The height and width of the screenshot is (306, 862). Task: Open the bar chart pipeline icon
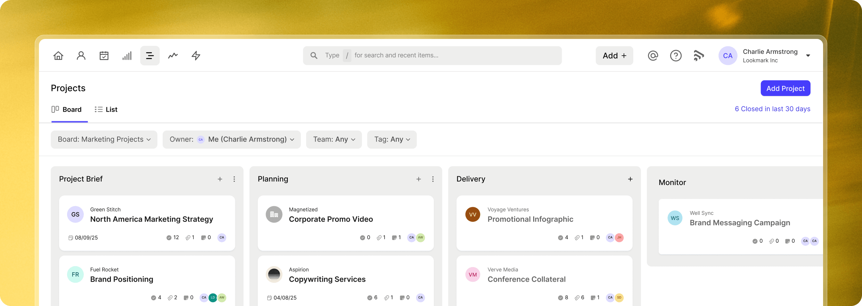click(x=127, y=56)
